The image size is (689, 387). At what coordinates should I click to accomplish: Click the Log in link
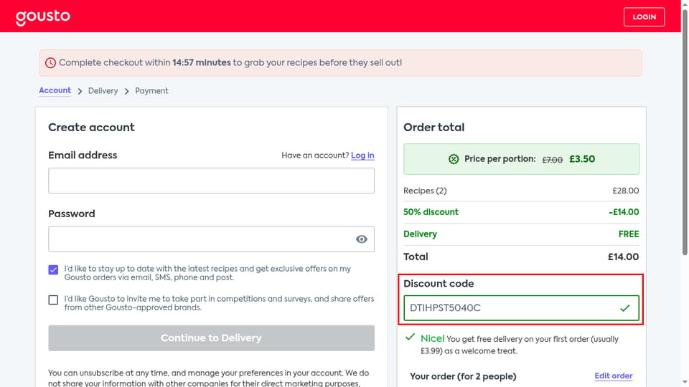coord(362,156)
